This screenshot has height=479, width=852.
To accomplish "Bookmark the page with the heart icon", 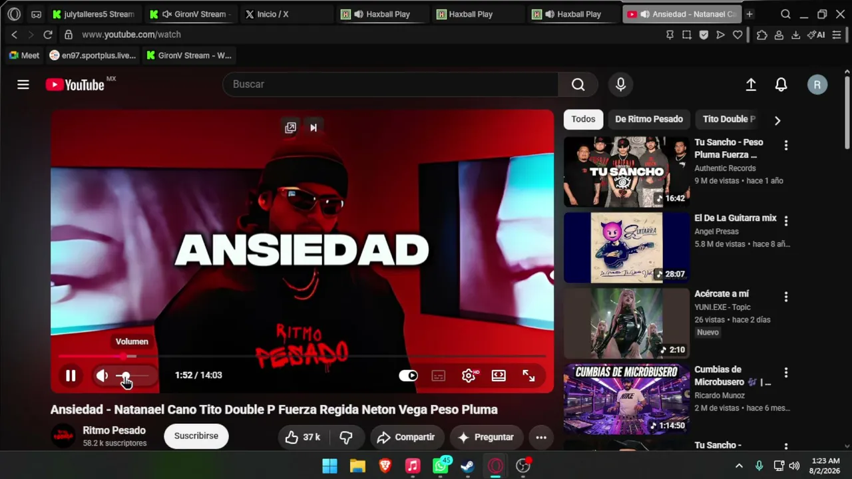I will (738, 35).
